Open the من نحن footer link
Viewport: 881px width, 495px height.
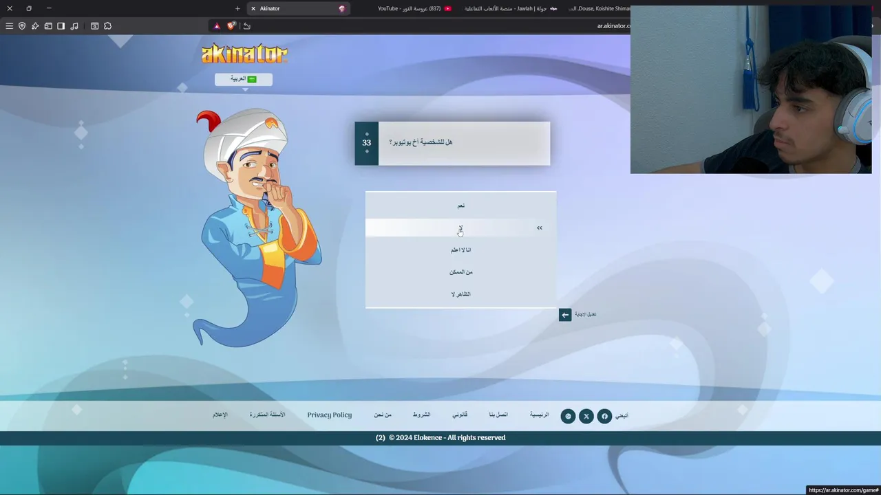[x=383, y=415]
